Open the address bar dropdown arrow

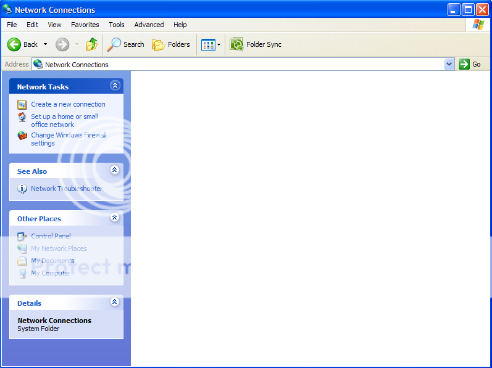pyautogui.click(x=449, y=64)
